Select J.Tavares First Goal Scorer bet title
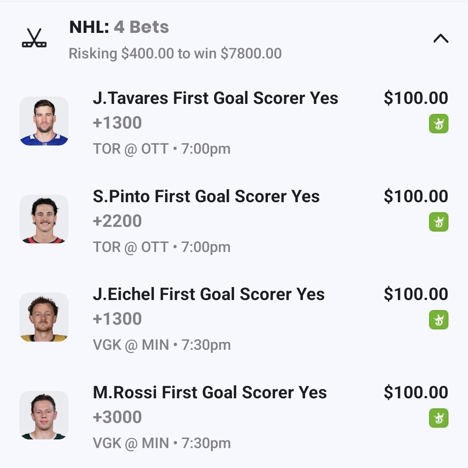The image size is (468, 468). click(215, 98)
